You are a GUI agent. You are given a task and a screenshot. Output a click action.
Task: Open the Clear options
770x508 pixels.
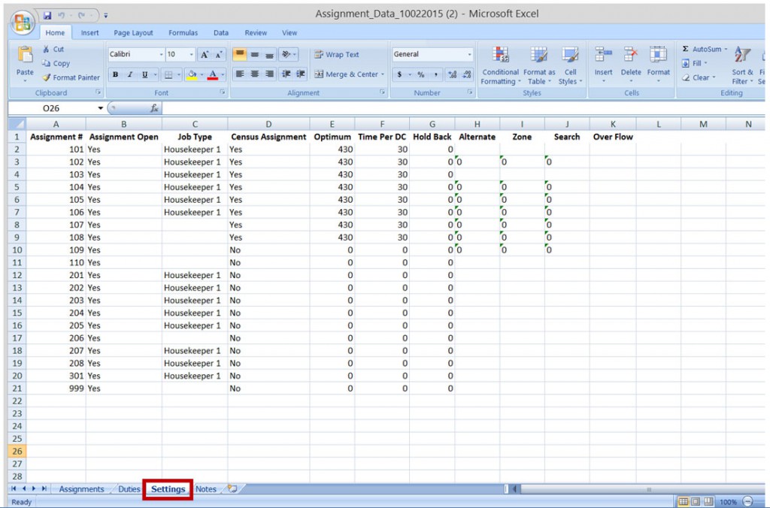click(x=697, y=77)
